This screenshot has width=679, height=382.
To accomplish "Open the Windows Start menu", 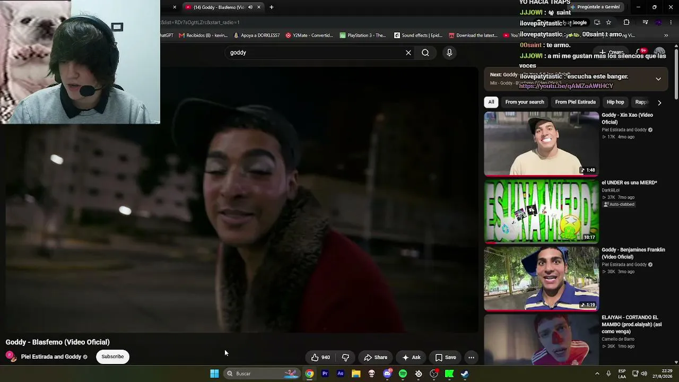I will (214, 374).
